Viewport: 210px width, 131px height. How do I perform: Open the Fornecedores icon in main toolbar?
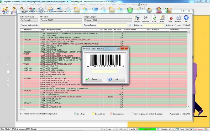(x=14, y=11)
